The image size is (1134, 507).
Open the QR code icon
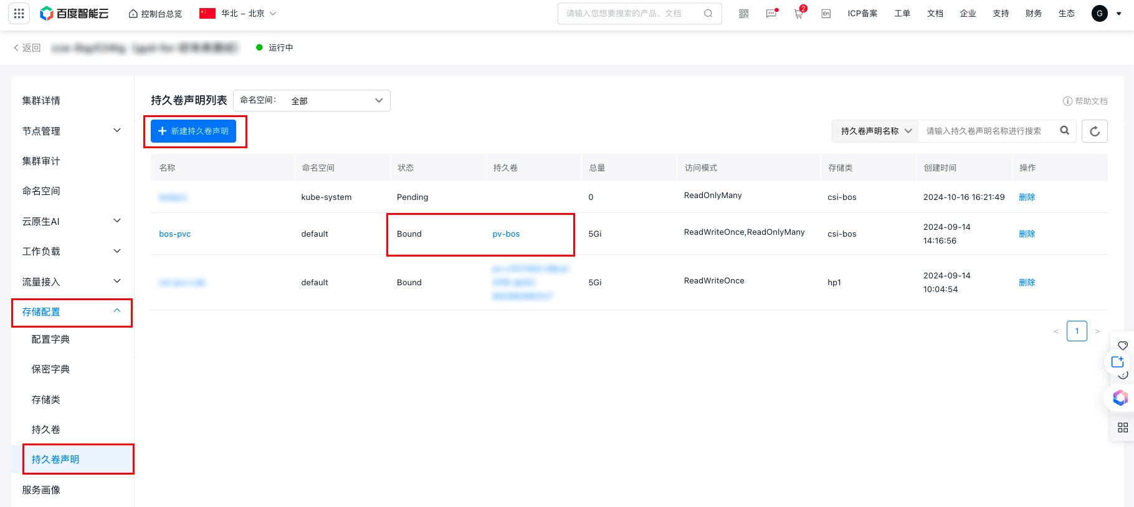[x=743, y=13]
